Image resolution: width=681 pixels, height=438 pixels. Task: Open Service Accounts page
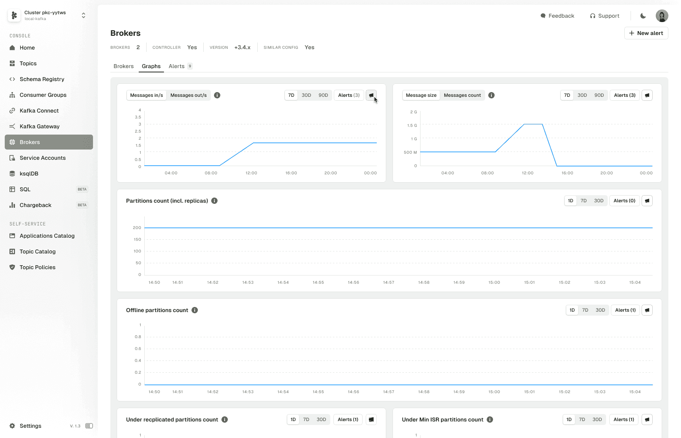pyautogui.click(x=43, y=158)
